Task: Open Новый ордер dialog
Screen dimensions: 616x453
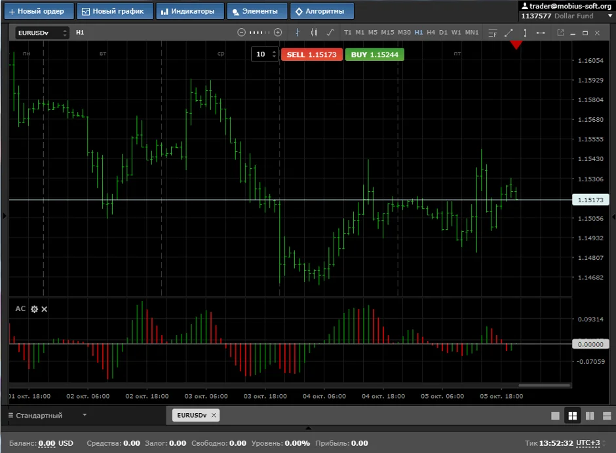Action: [39, 11]
